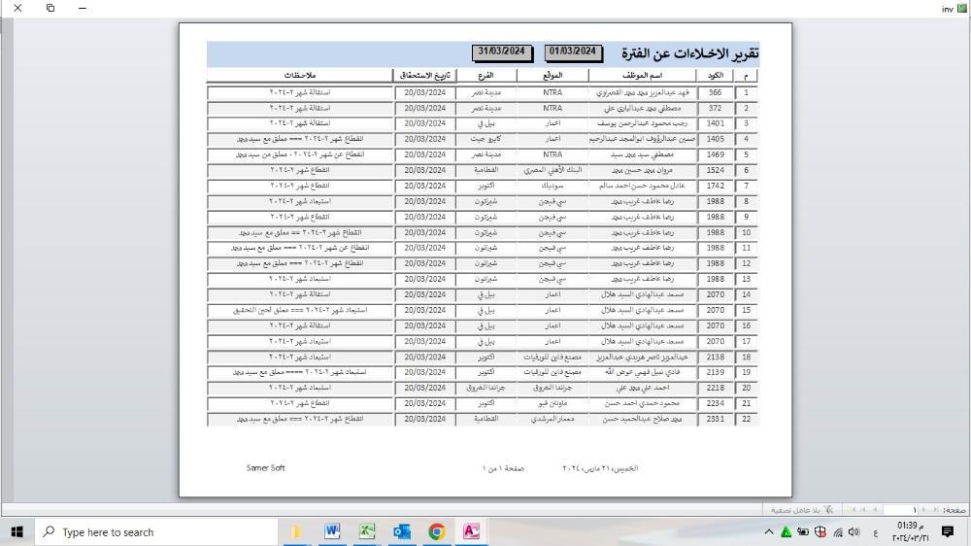Click the تاريخ الاستحقاق column header
This screenshot has width=971, height=546.
(x=425, y=75)
